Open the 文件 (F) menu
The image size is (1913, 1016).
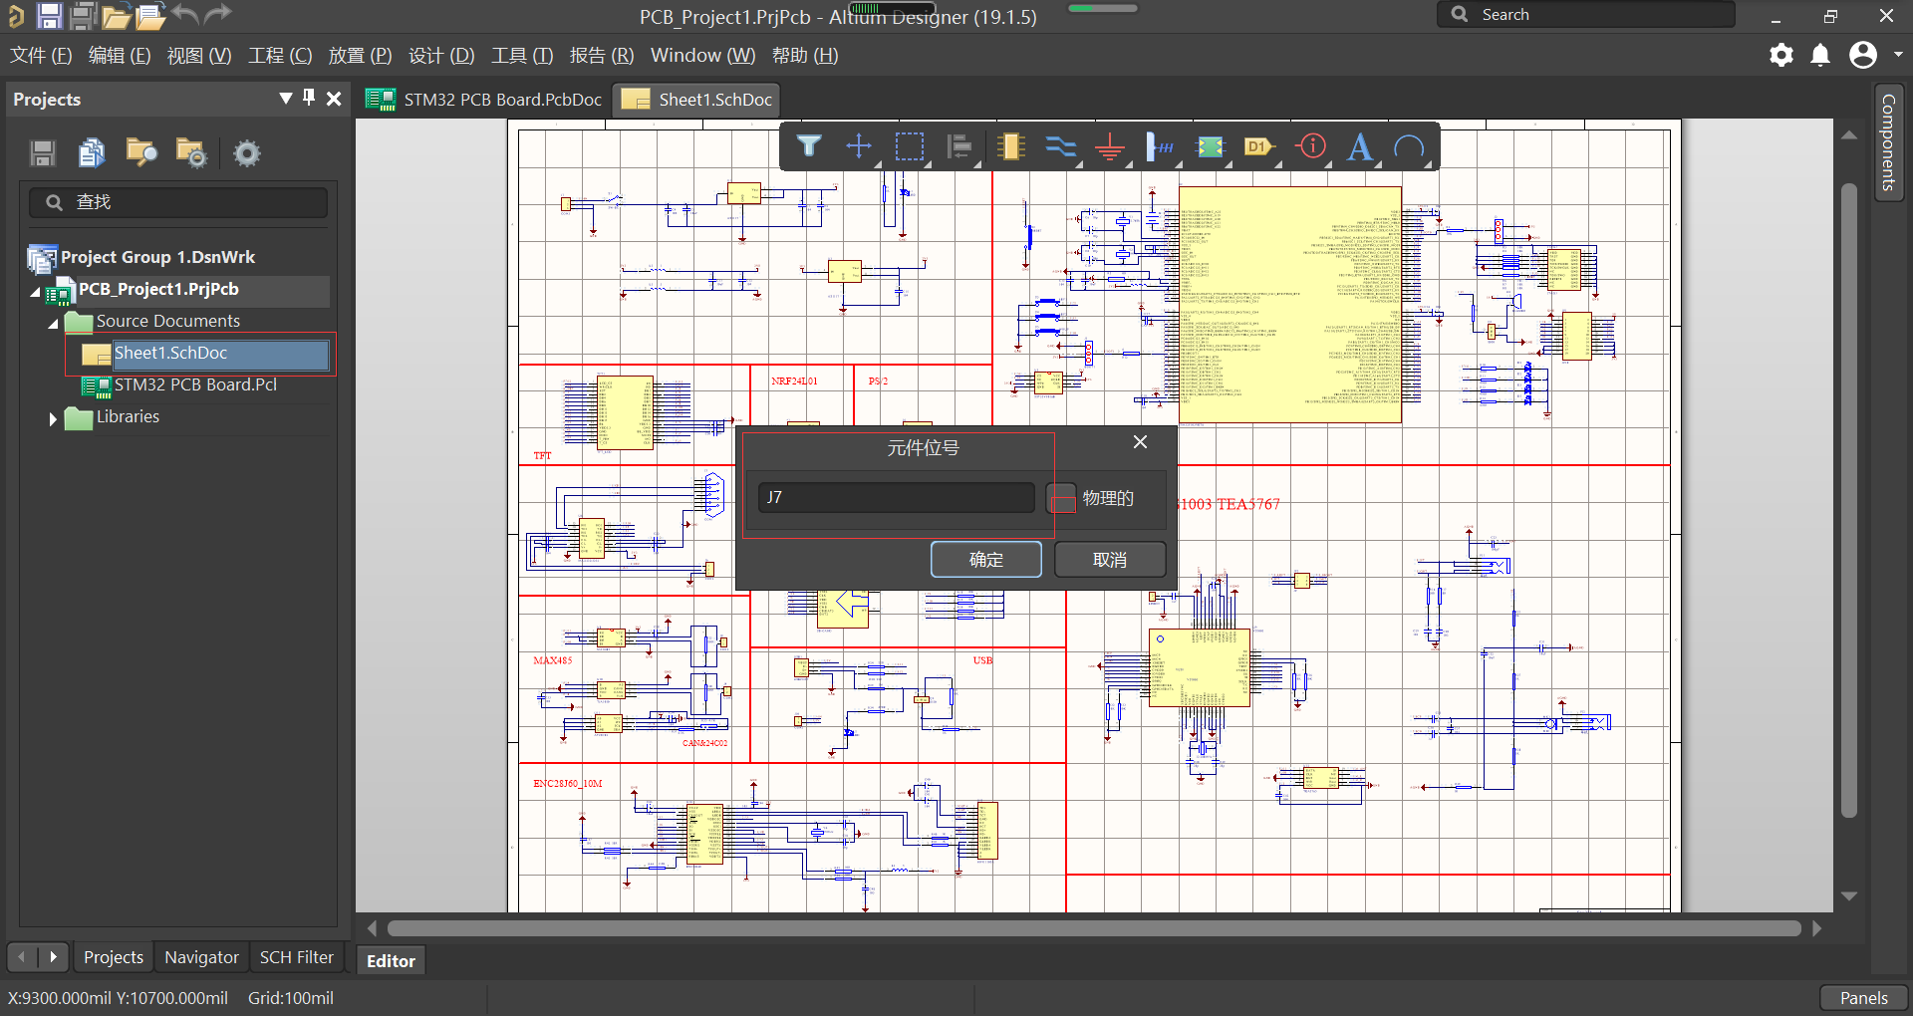pos(41,56)
